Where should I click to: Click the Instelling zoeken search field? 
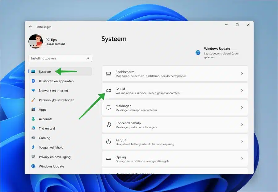click(60, 58)
